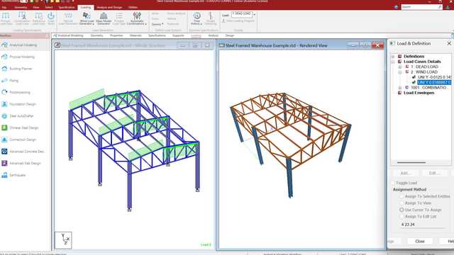
Task: Click the Primary Load Type icon
Action: point(119,16)
